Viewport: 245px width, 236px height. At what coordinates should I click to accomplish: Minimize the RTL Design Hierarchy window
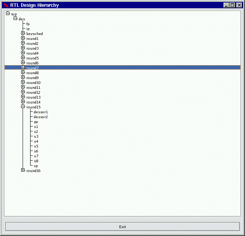[226, 5]
